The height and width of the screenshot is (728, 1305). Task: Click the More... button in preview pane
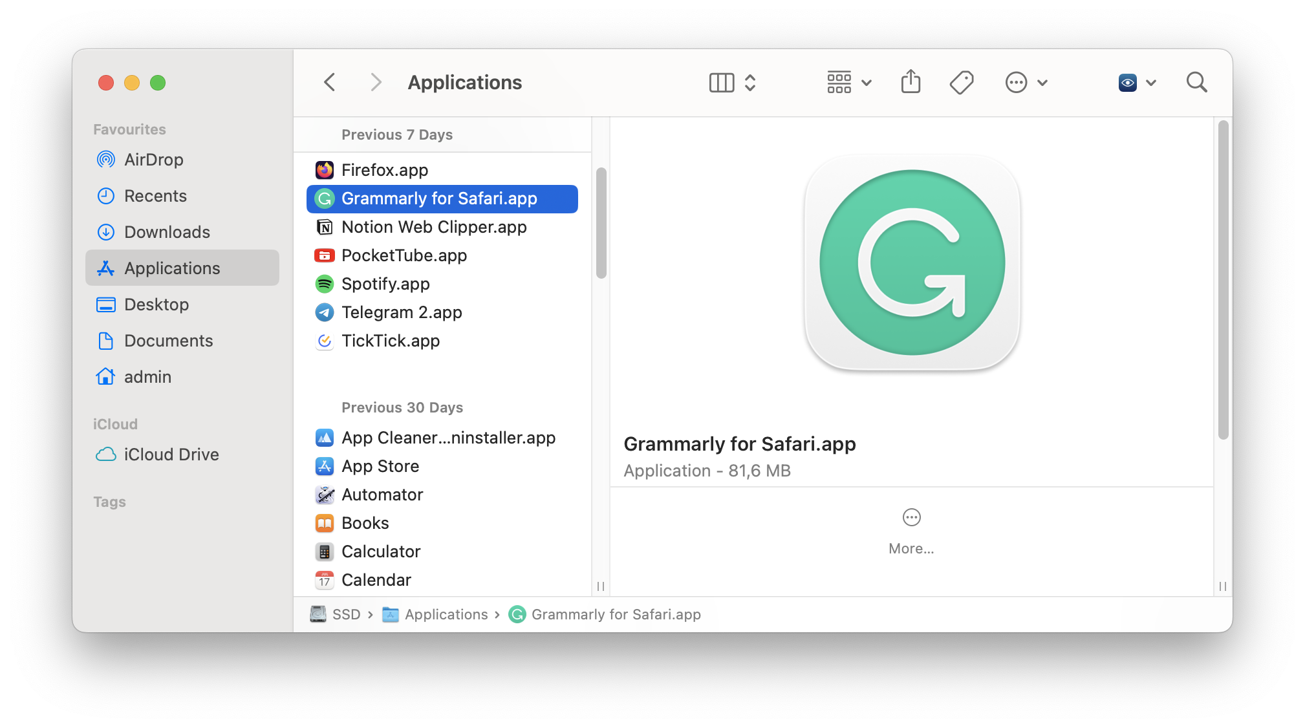click(912, 531)
